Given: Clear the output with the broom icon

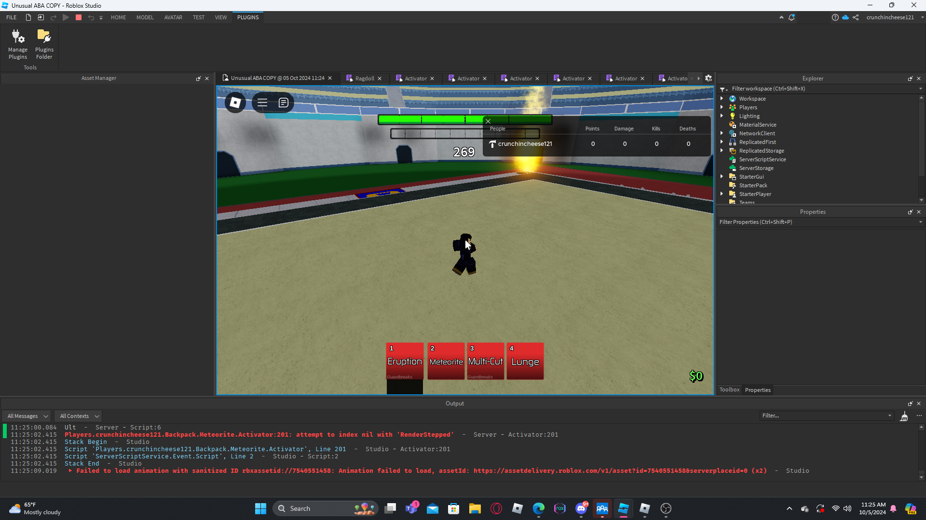Looking at the screenshot, I should click(x=904, y=416).
